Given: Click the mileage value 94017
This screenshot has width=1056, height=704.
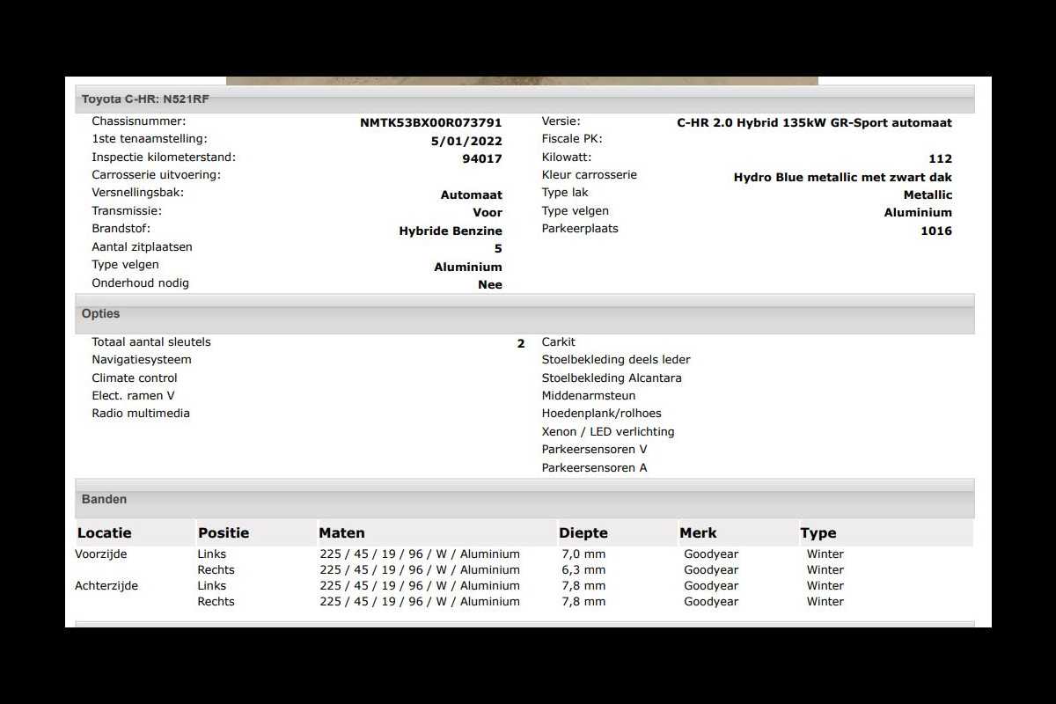Looking at the screenshot, I should pyautogui.click(x=481, y=159).
